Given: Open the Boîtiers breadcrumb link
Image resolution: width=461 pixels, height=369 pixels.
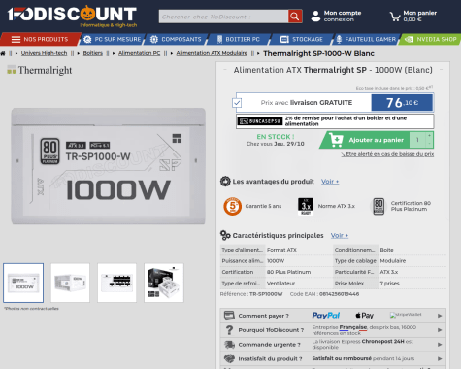Looking at the screenshot, I should pos(93,53).
